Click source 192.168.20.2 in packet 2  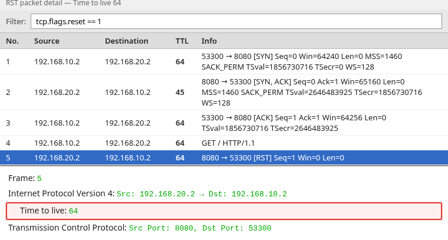(x=57, y=93)
